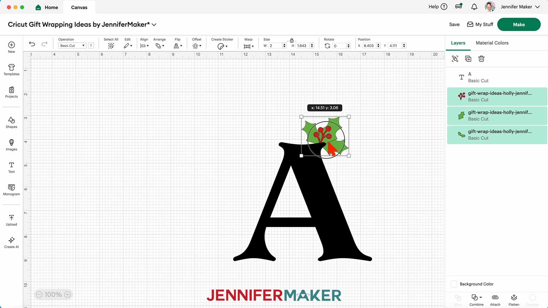Click the Select All icon
Viewport: 548px width, 308px height.
click(x=111, y=46)
